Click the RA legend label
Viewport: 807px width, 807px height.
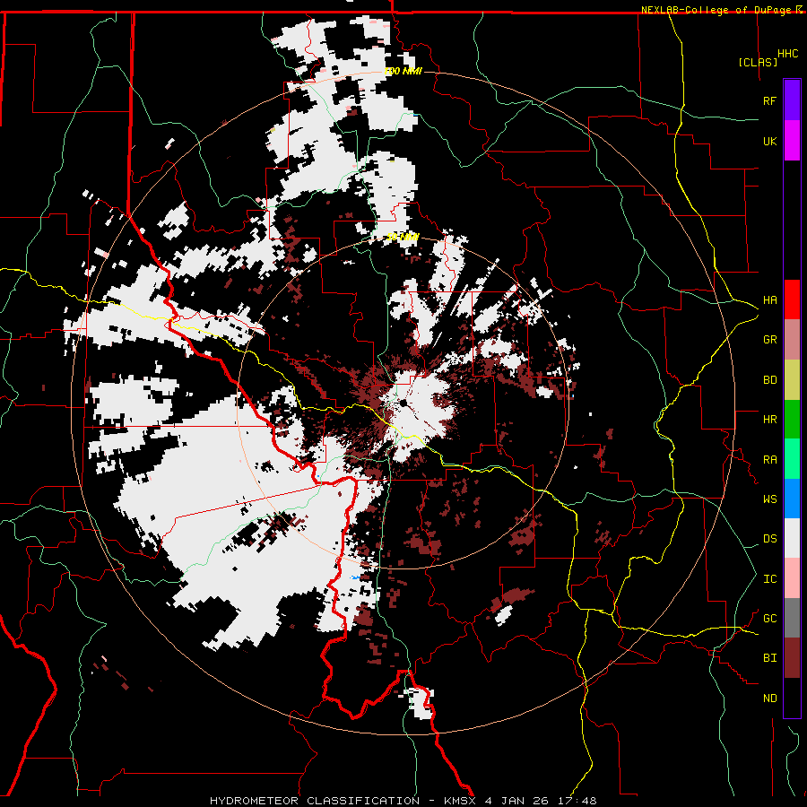pos(769,460)
